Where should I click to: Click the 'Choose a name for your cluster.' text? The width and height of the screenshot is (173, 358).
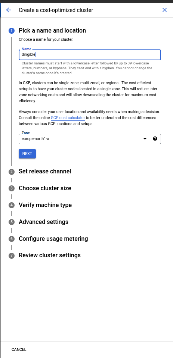pos(46,39)
